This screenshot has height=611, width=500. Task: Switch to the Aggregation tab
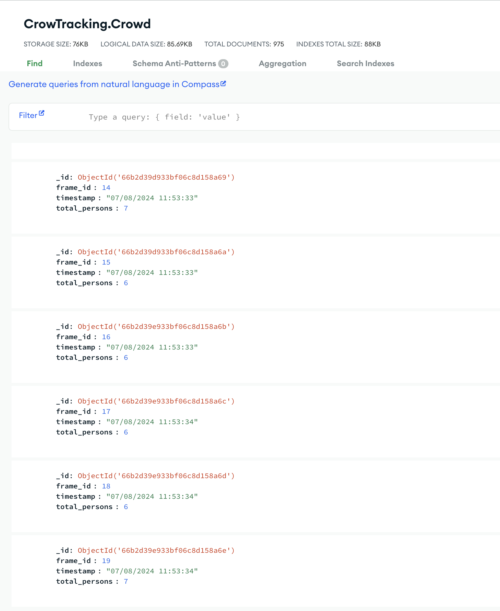pos(283,63)
